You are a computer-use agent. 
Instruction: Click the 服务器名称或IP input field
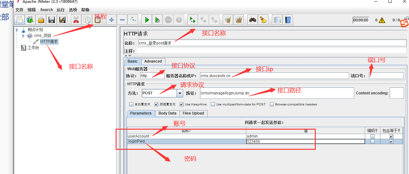[x=274, y=76]
